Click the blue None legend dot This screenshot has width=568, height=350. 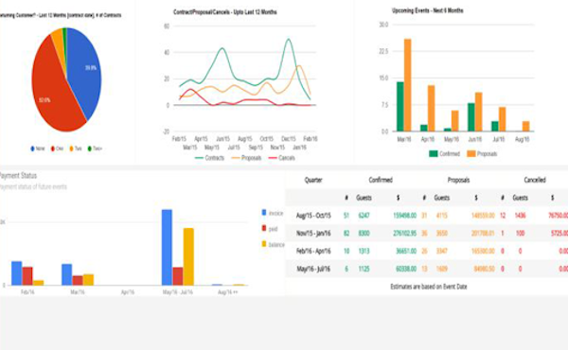click(32, 149)
